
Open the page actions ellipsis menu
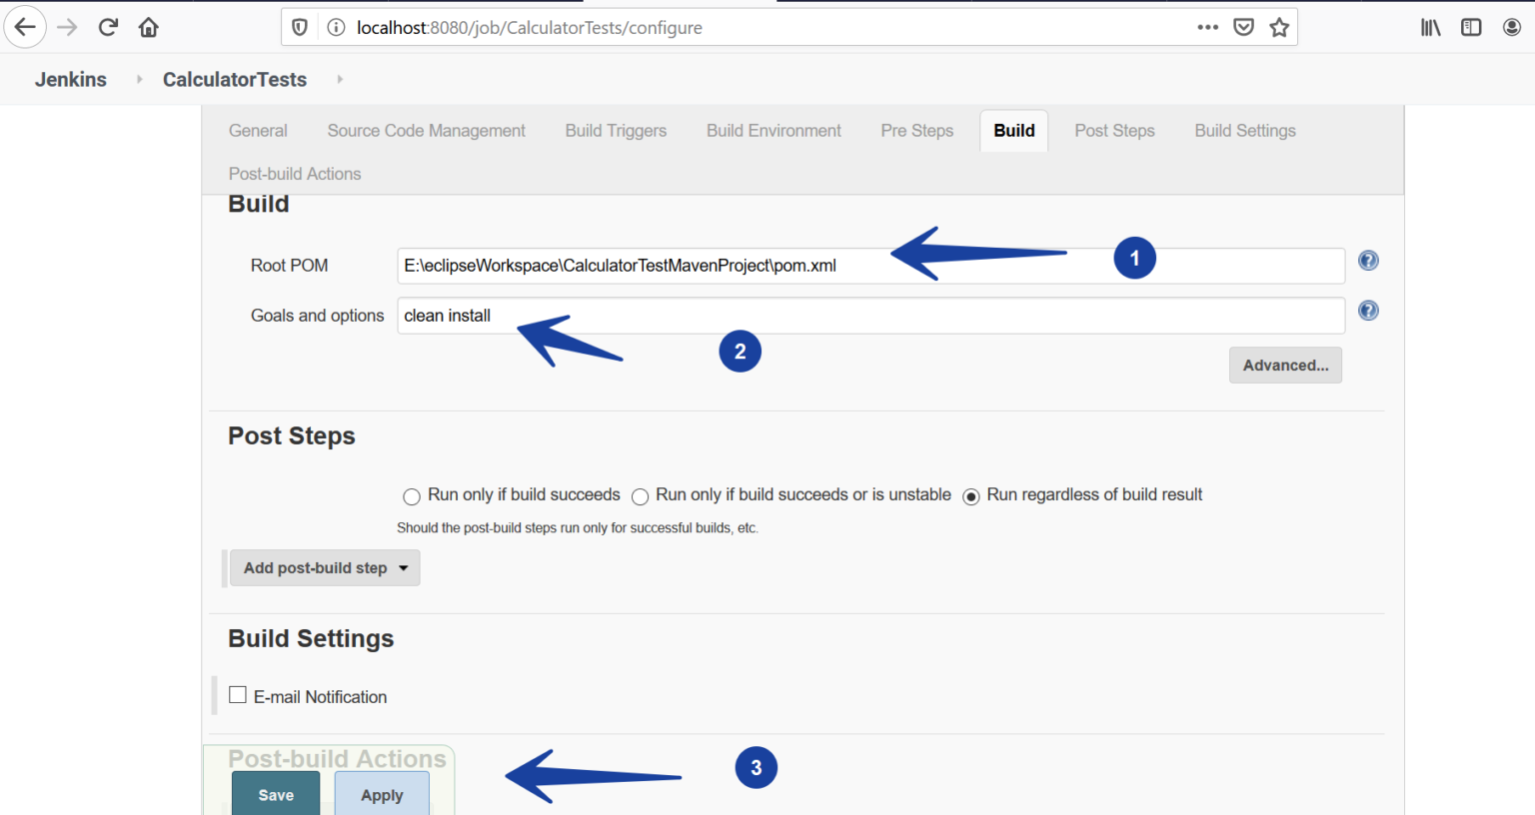(x=1207, y=27)
